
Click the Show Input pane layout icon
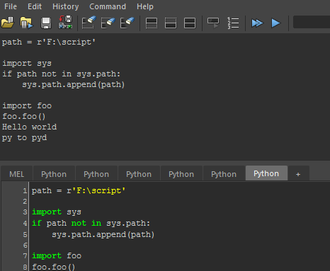(171, 23)
